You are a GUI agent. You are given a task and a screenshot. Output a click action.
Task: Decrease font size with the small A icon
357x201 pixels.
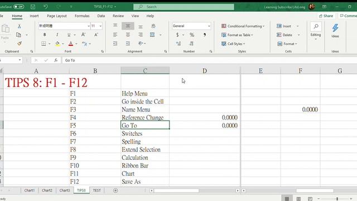tap(96, 35)
